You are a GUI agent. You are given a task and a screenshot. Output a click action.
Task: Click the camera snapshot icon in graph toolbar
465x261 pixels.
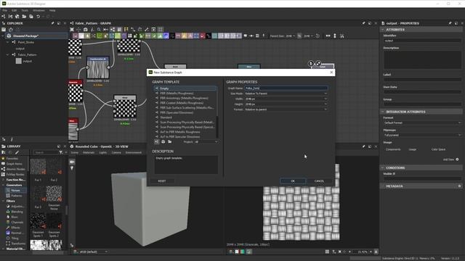click(86, 30)
